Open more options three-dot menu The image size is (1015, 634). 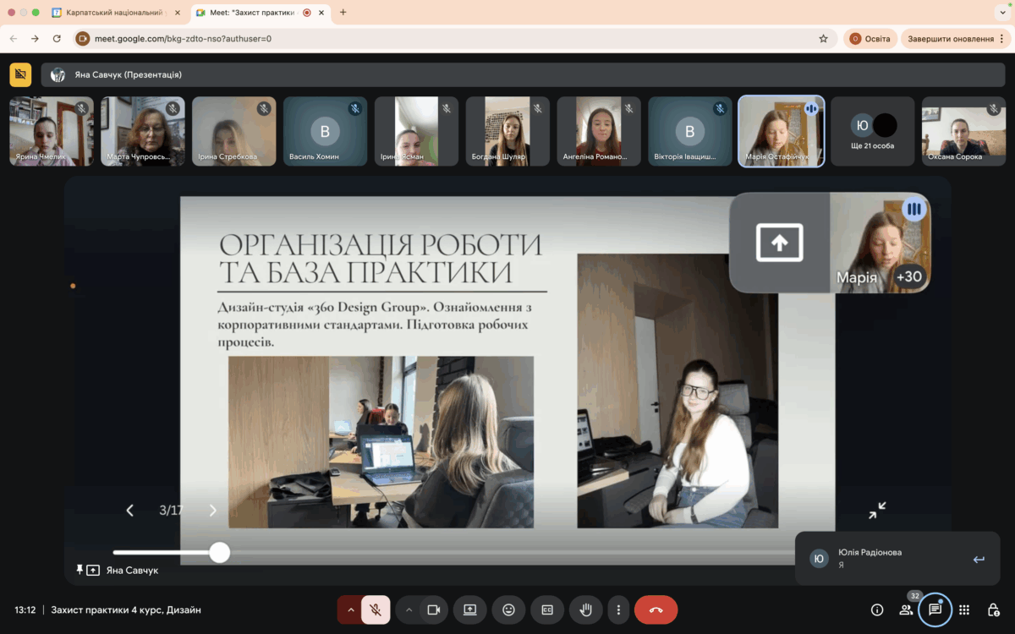coord(618,609)
